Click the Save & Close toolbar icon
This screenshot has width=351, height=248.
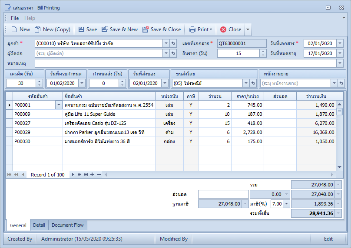pyautogui.click(x=146, y=29)
